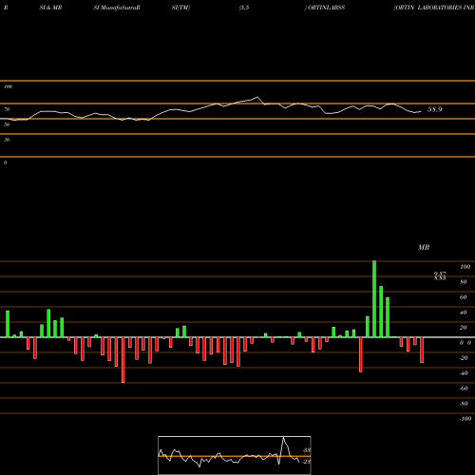Click the ORTIN LABORATORIES INR title text

(x=434, y=8)
